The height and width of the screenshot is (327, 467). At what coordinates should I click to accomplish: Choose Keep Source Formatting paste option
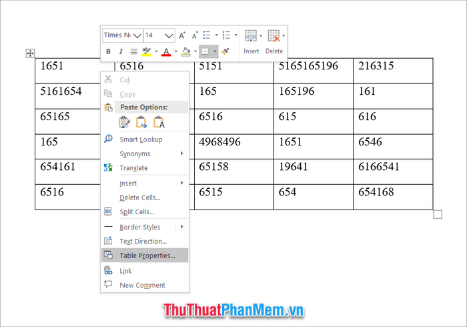point(123,122)
